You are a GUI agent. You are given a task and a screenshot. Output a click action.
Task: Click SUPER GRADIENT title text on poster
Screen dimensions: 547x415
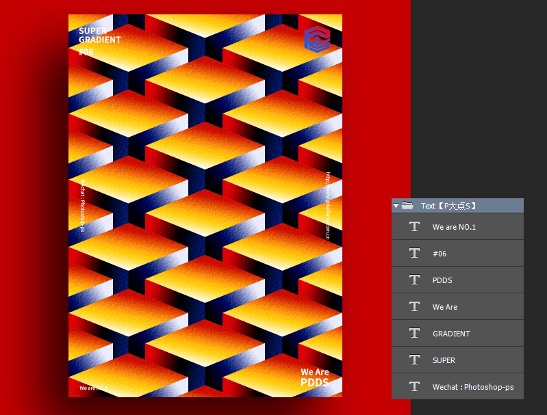point(99,35)
